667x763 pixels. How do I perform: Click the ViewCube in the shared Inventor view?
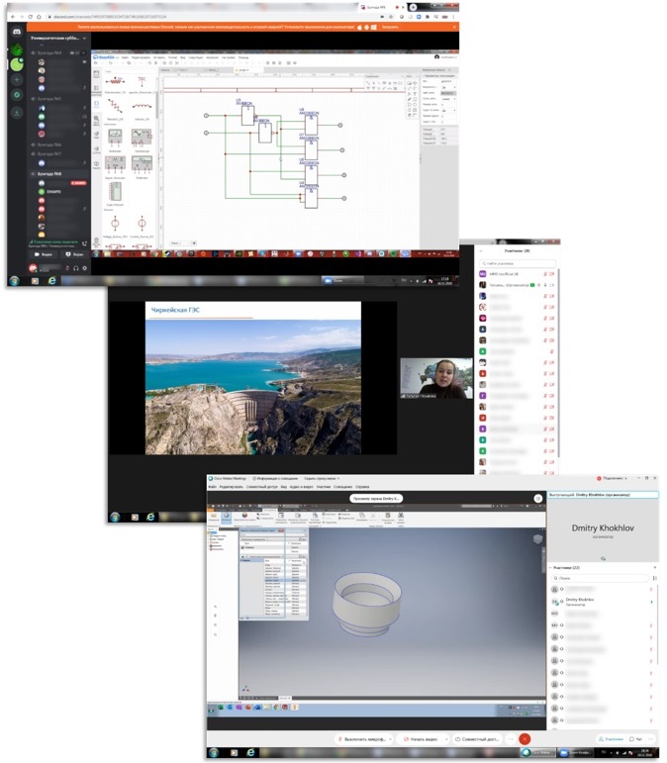point(537,538)
